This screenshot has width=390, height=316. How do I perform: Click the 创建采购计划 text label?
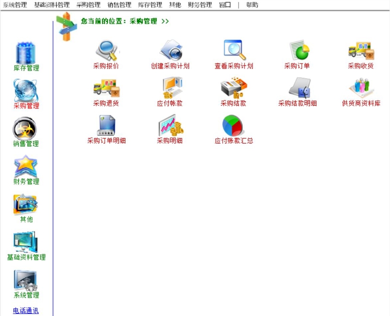coord(171,66)
